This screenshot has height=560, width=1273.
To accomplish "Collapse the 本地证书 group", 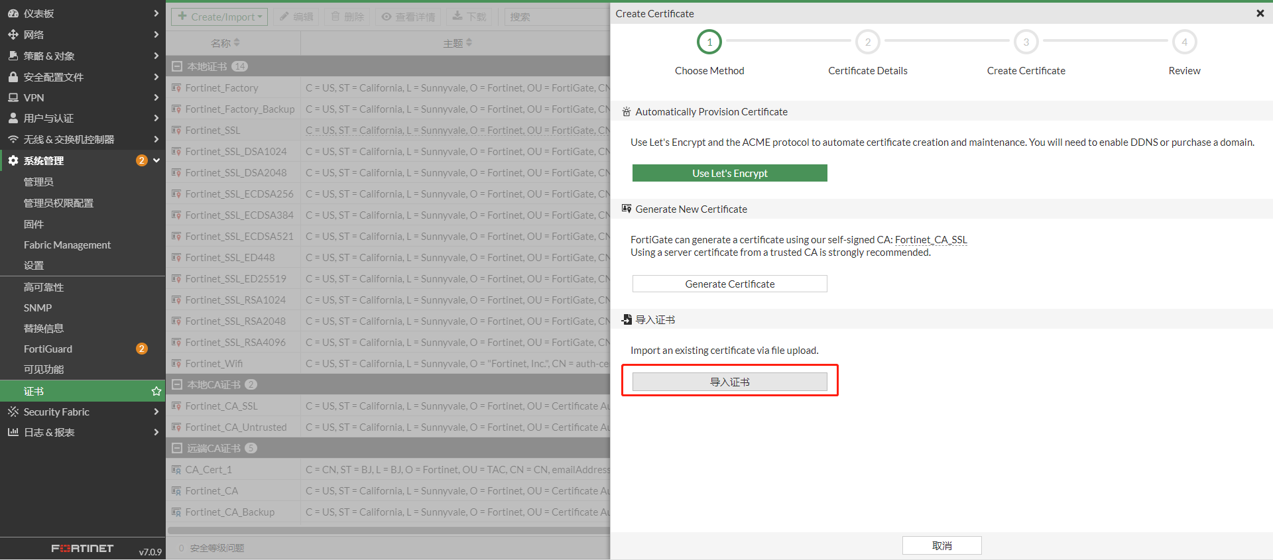I will tap(177, 66).
